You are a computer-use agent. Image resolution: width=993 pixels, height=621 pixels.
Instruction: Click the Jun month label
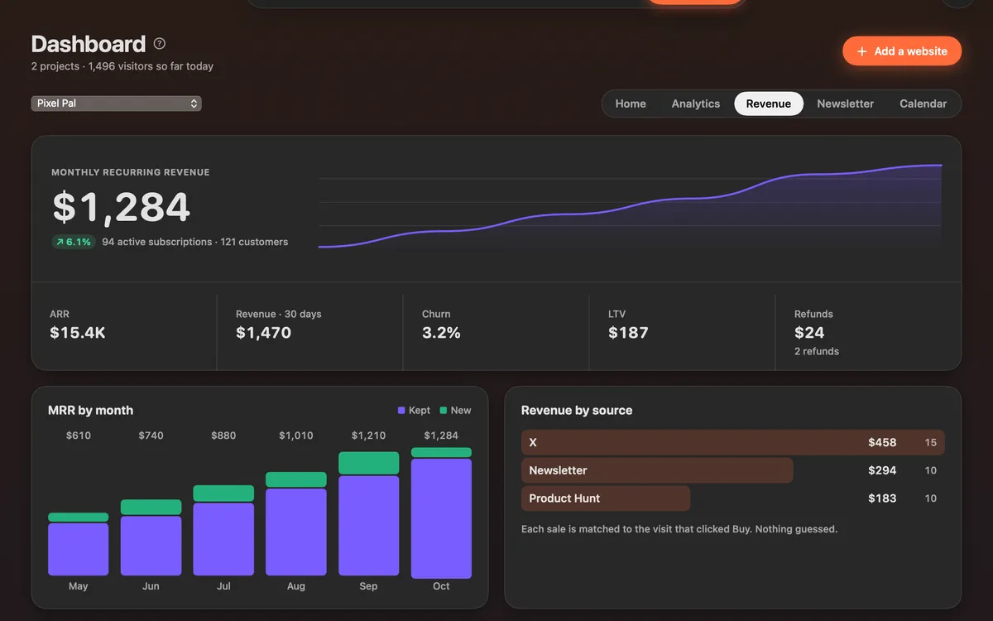coord(151,586)
